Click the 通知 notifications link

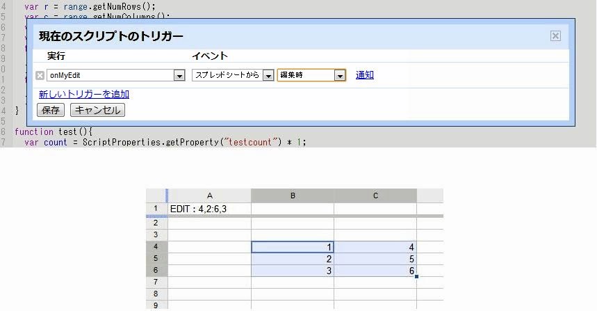tap(365, 75)
